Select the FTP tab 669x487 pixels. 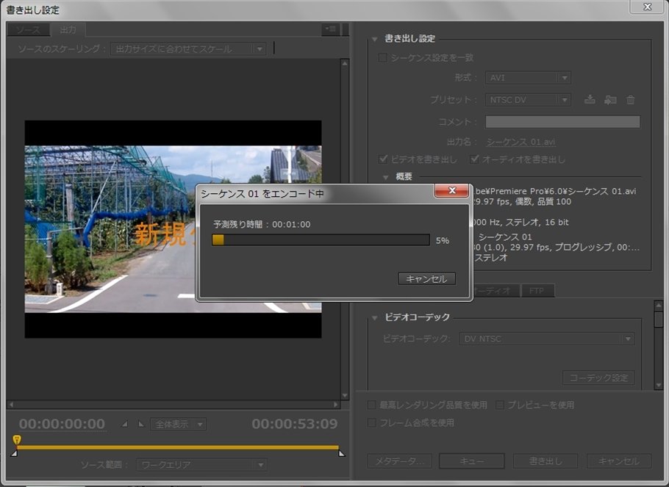[x=537, y=291]
